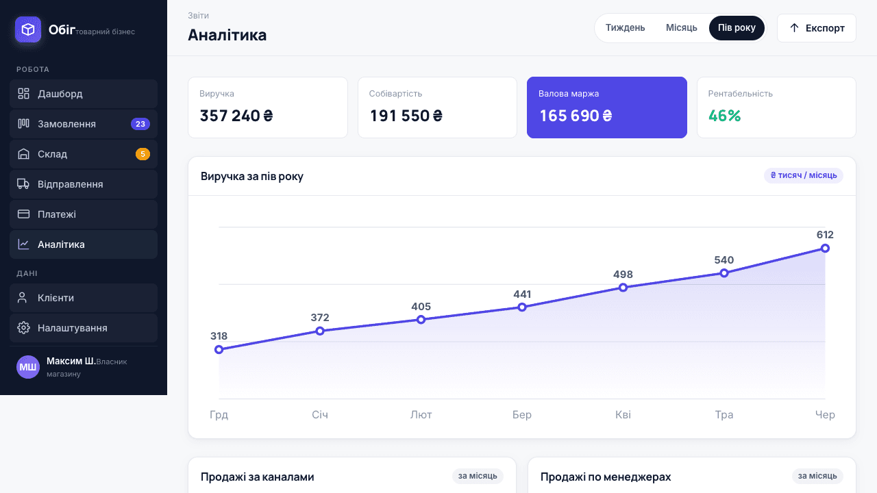
Task: Click the Бер chart point 441
Action: (522, 307)
